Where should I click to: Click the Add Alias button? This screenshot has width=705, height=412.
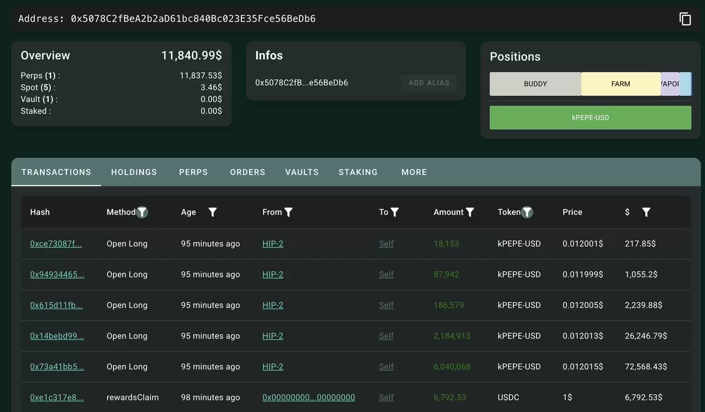[x=429, y=83]
